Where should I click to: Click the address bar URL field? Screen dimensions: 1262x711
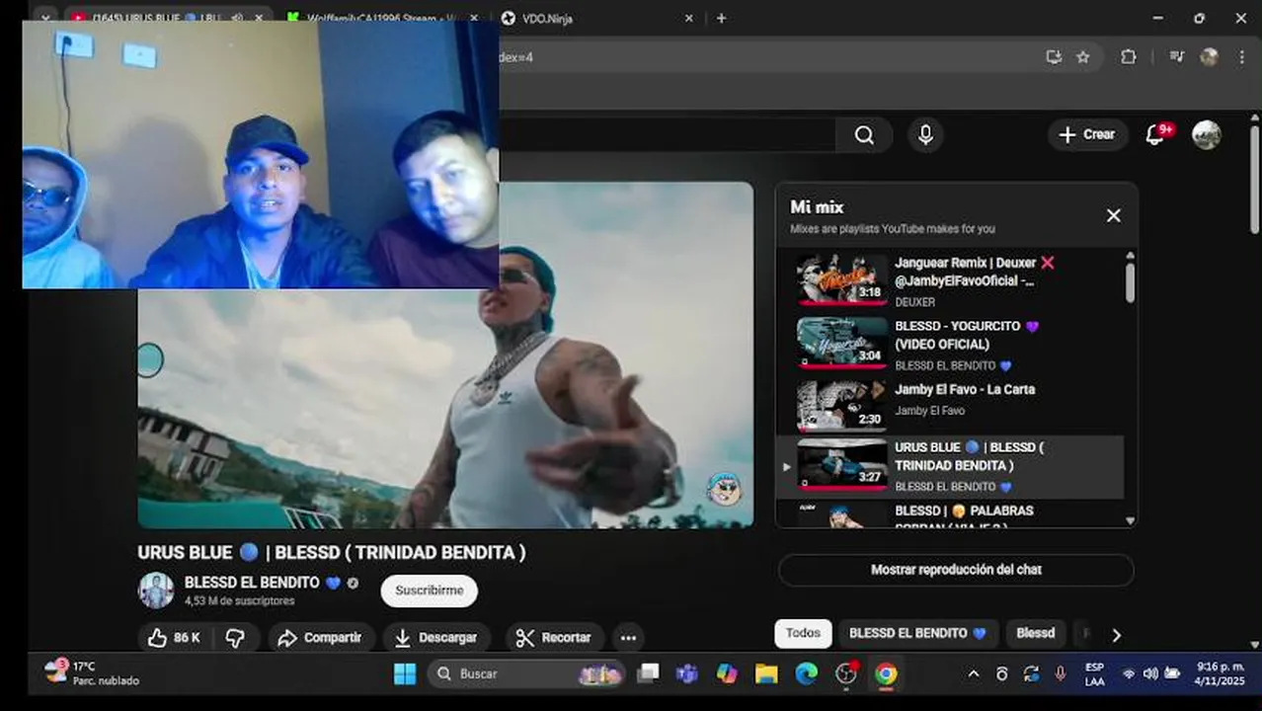[x=770, y=57]
